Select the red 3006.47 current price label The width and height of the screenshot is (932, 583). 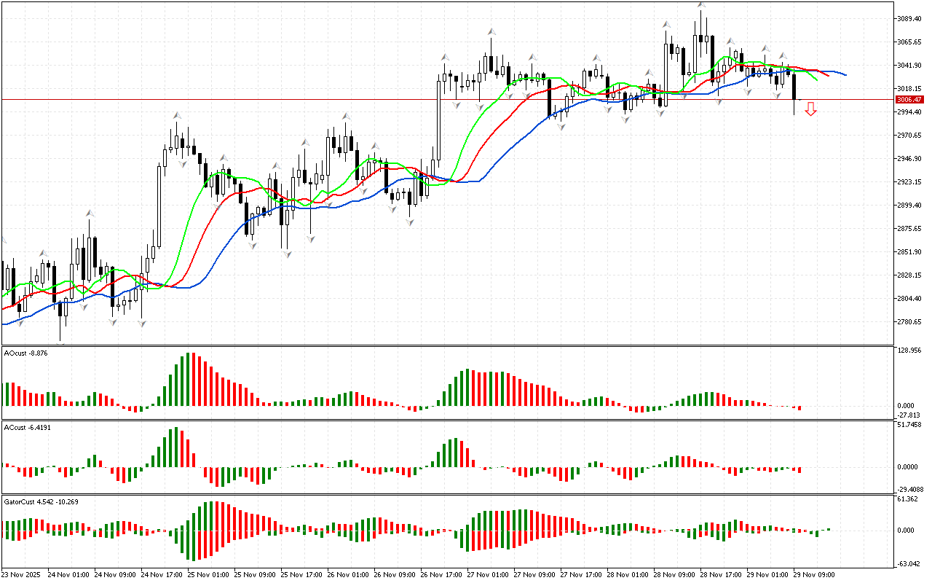909,100
